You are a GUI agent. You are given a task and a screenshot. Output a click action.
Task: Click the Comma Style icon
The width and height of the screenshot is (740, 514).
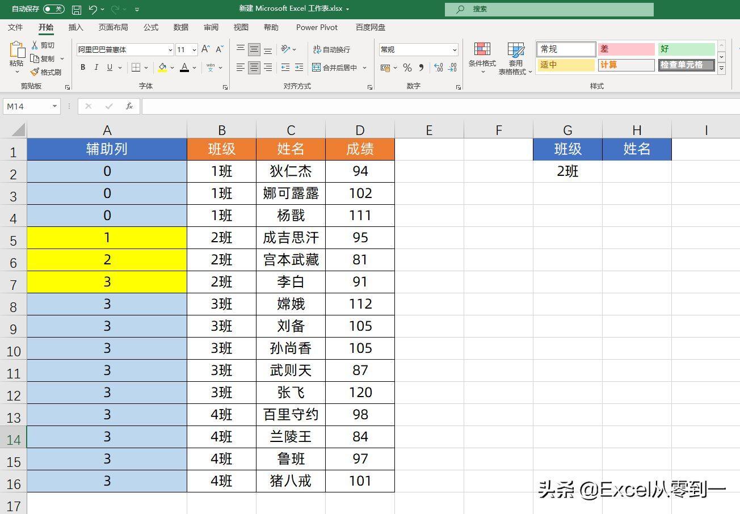421,68
